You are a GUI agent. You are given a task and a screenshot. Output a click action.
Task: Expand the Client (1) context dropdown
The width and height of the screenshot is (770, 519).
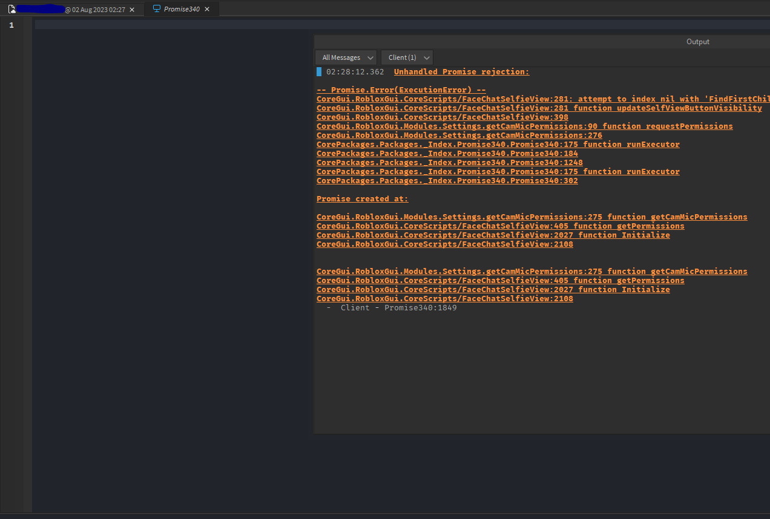[407, 57]
